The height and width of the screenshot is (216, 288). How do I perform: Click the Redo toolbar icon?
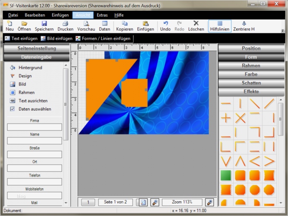click(x=179, y=26)
